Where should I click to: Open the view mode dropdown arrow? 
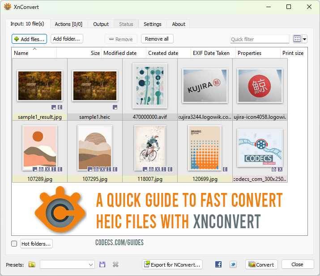coord(305,39)
